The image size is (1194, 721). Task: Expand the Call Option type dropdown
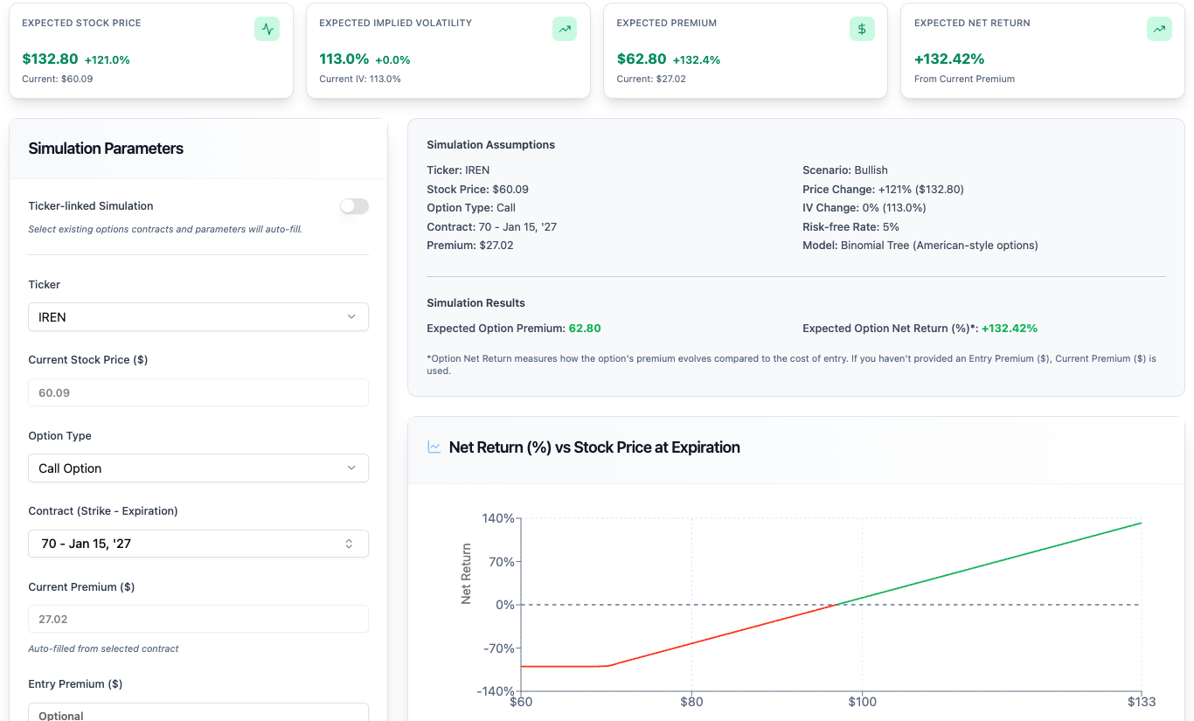(x=198, y=468)
